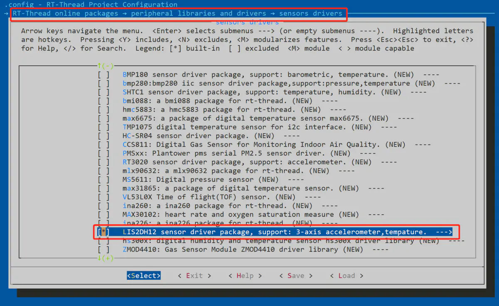Screen dimensions: 499x306
Task: Toggle the bmp280 iic sensor checkbox
Action: pyautogui.click(x=104, y=83)
